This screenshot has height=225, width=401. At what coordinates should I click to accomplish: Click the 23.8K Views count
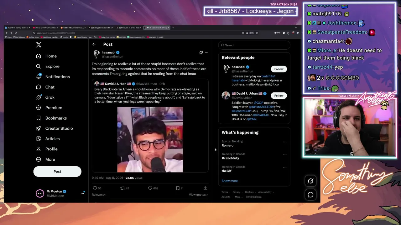pos(134,178)
